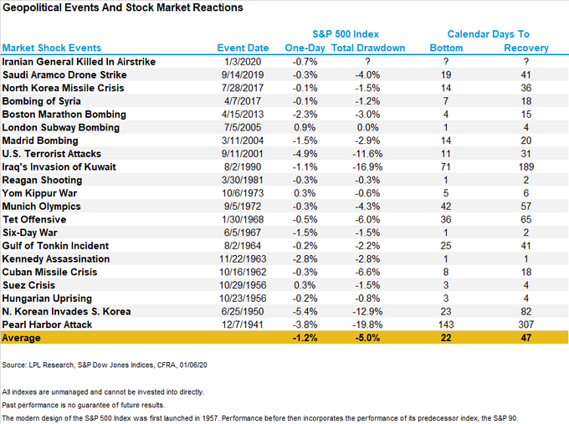The width and height of the screenshot is (569, 424).
Task: Select the highlighted Average row label
Action: [x=21, y=338]
